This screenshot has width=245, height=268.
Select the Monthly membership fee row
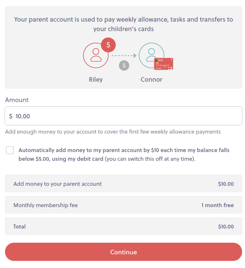(123, 205)
